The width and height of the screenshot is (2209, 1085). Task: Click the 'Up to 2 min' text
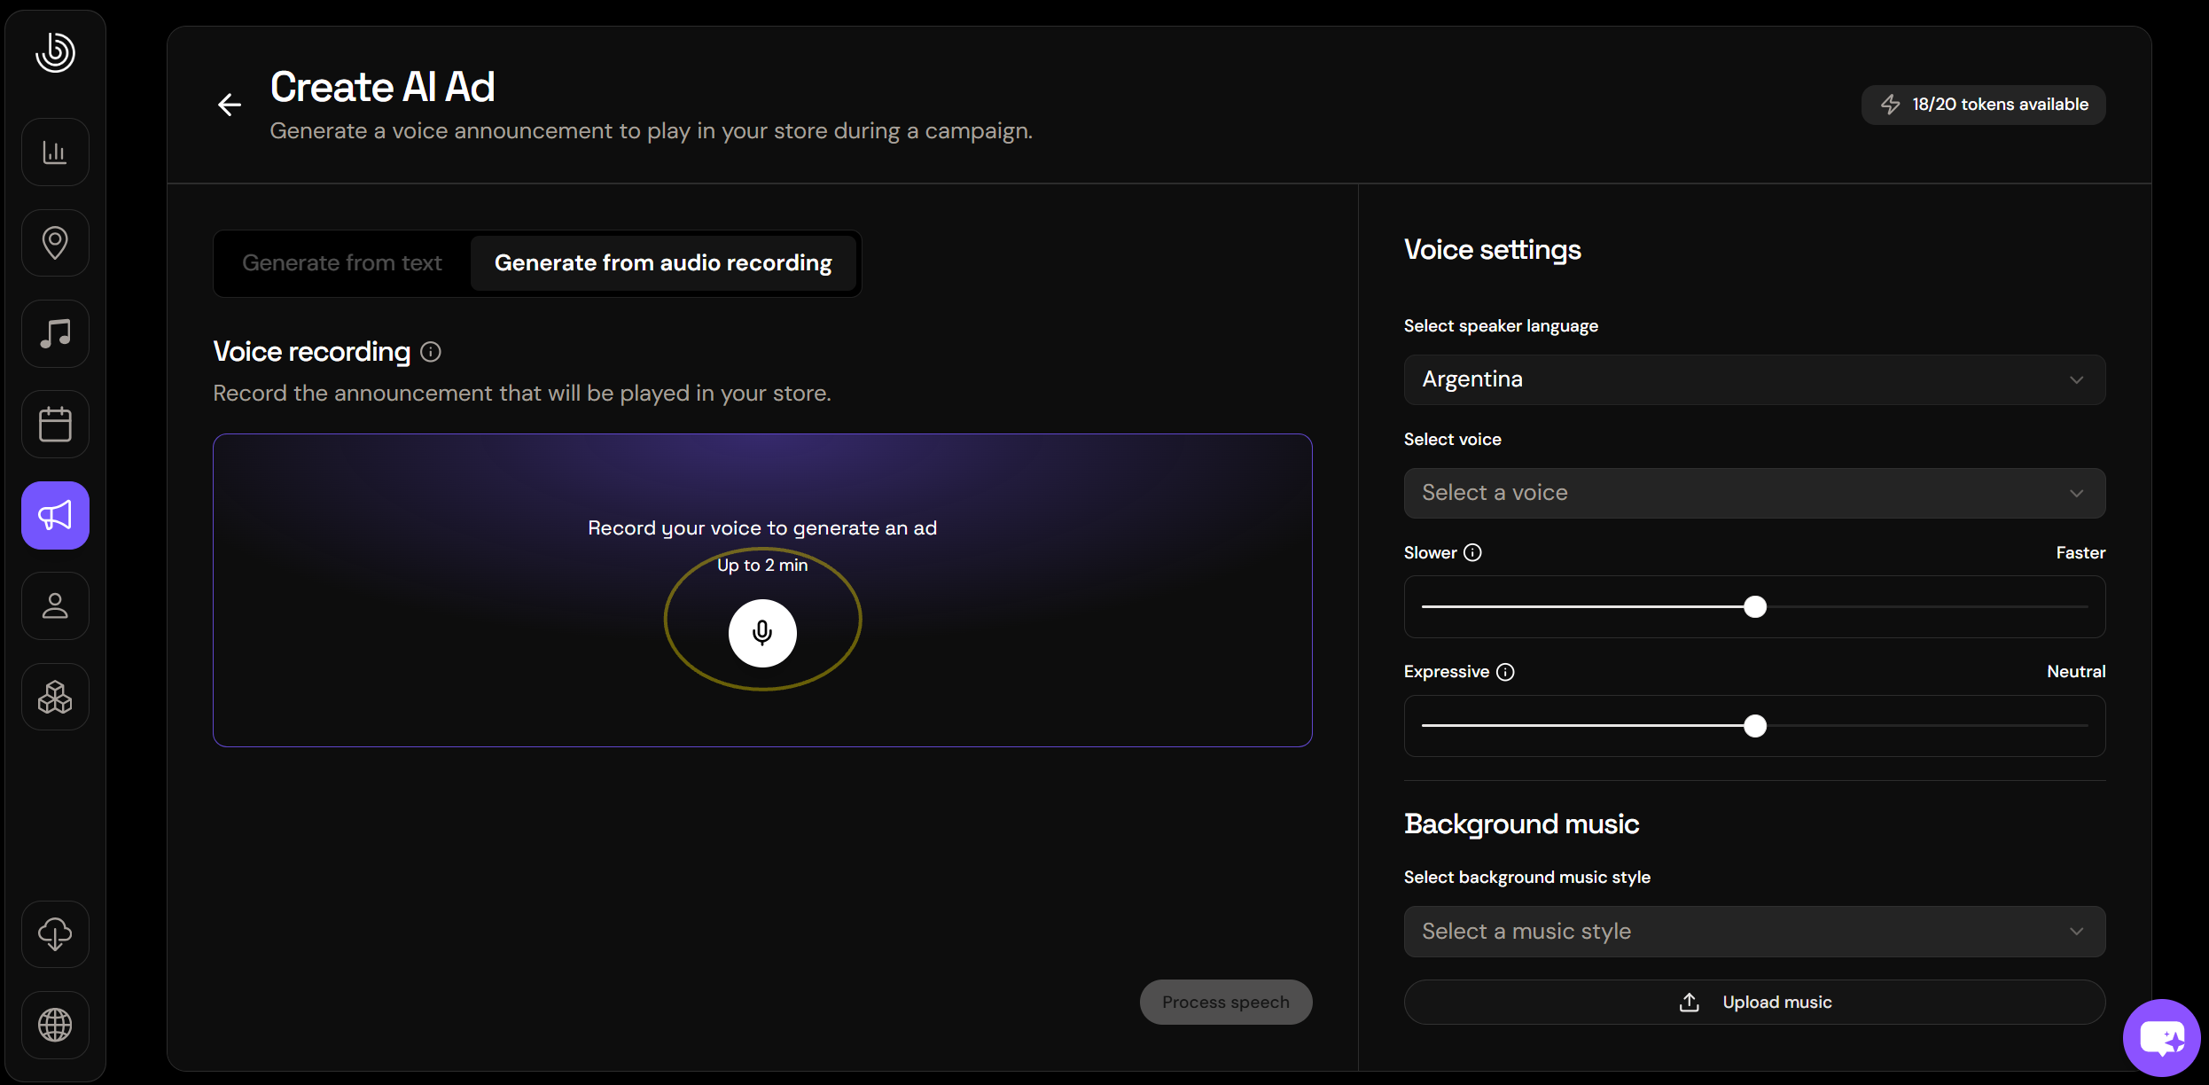(x=762, y=566)
